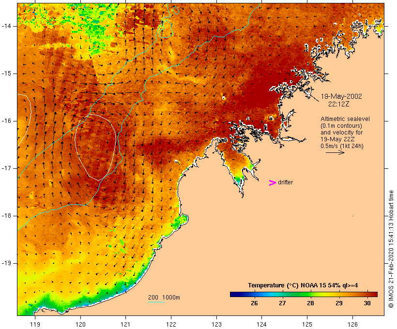Click the '19-May 22Z' caption line

pos(337,139)
